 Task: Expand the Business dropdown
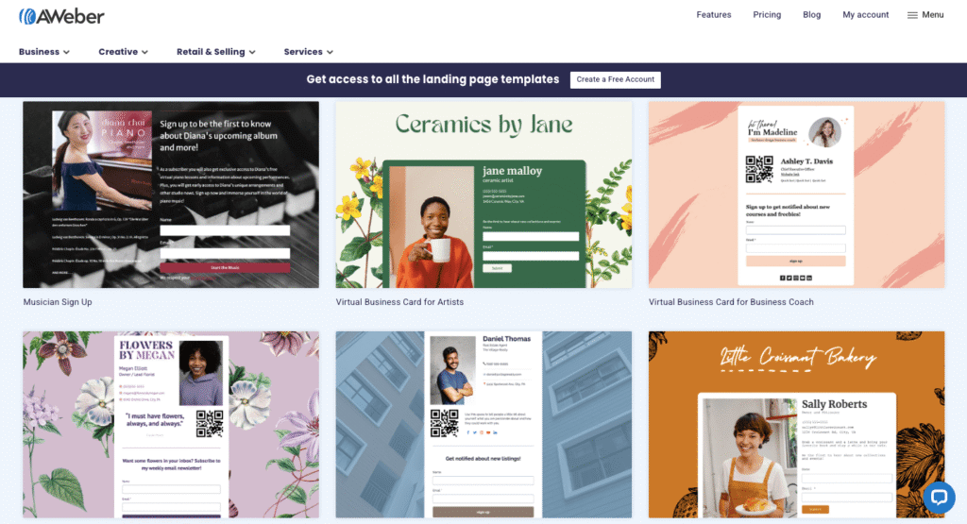(43, 52)
